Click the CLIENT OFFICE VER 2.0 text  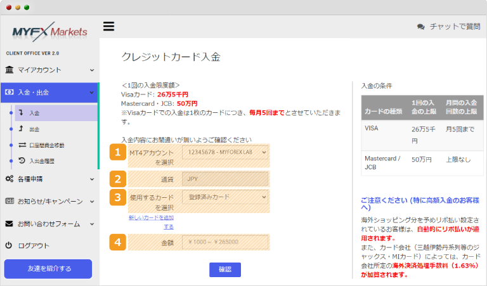(32, 53)
